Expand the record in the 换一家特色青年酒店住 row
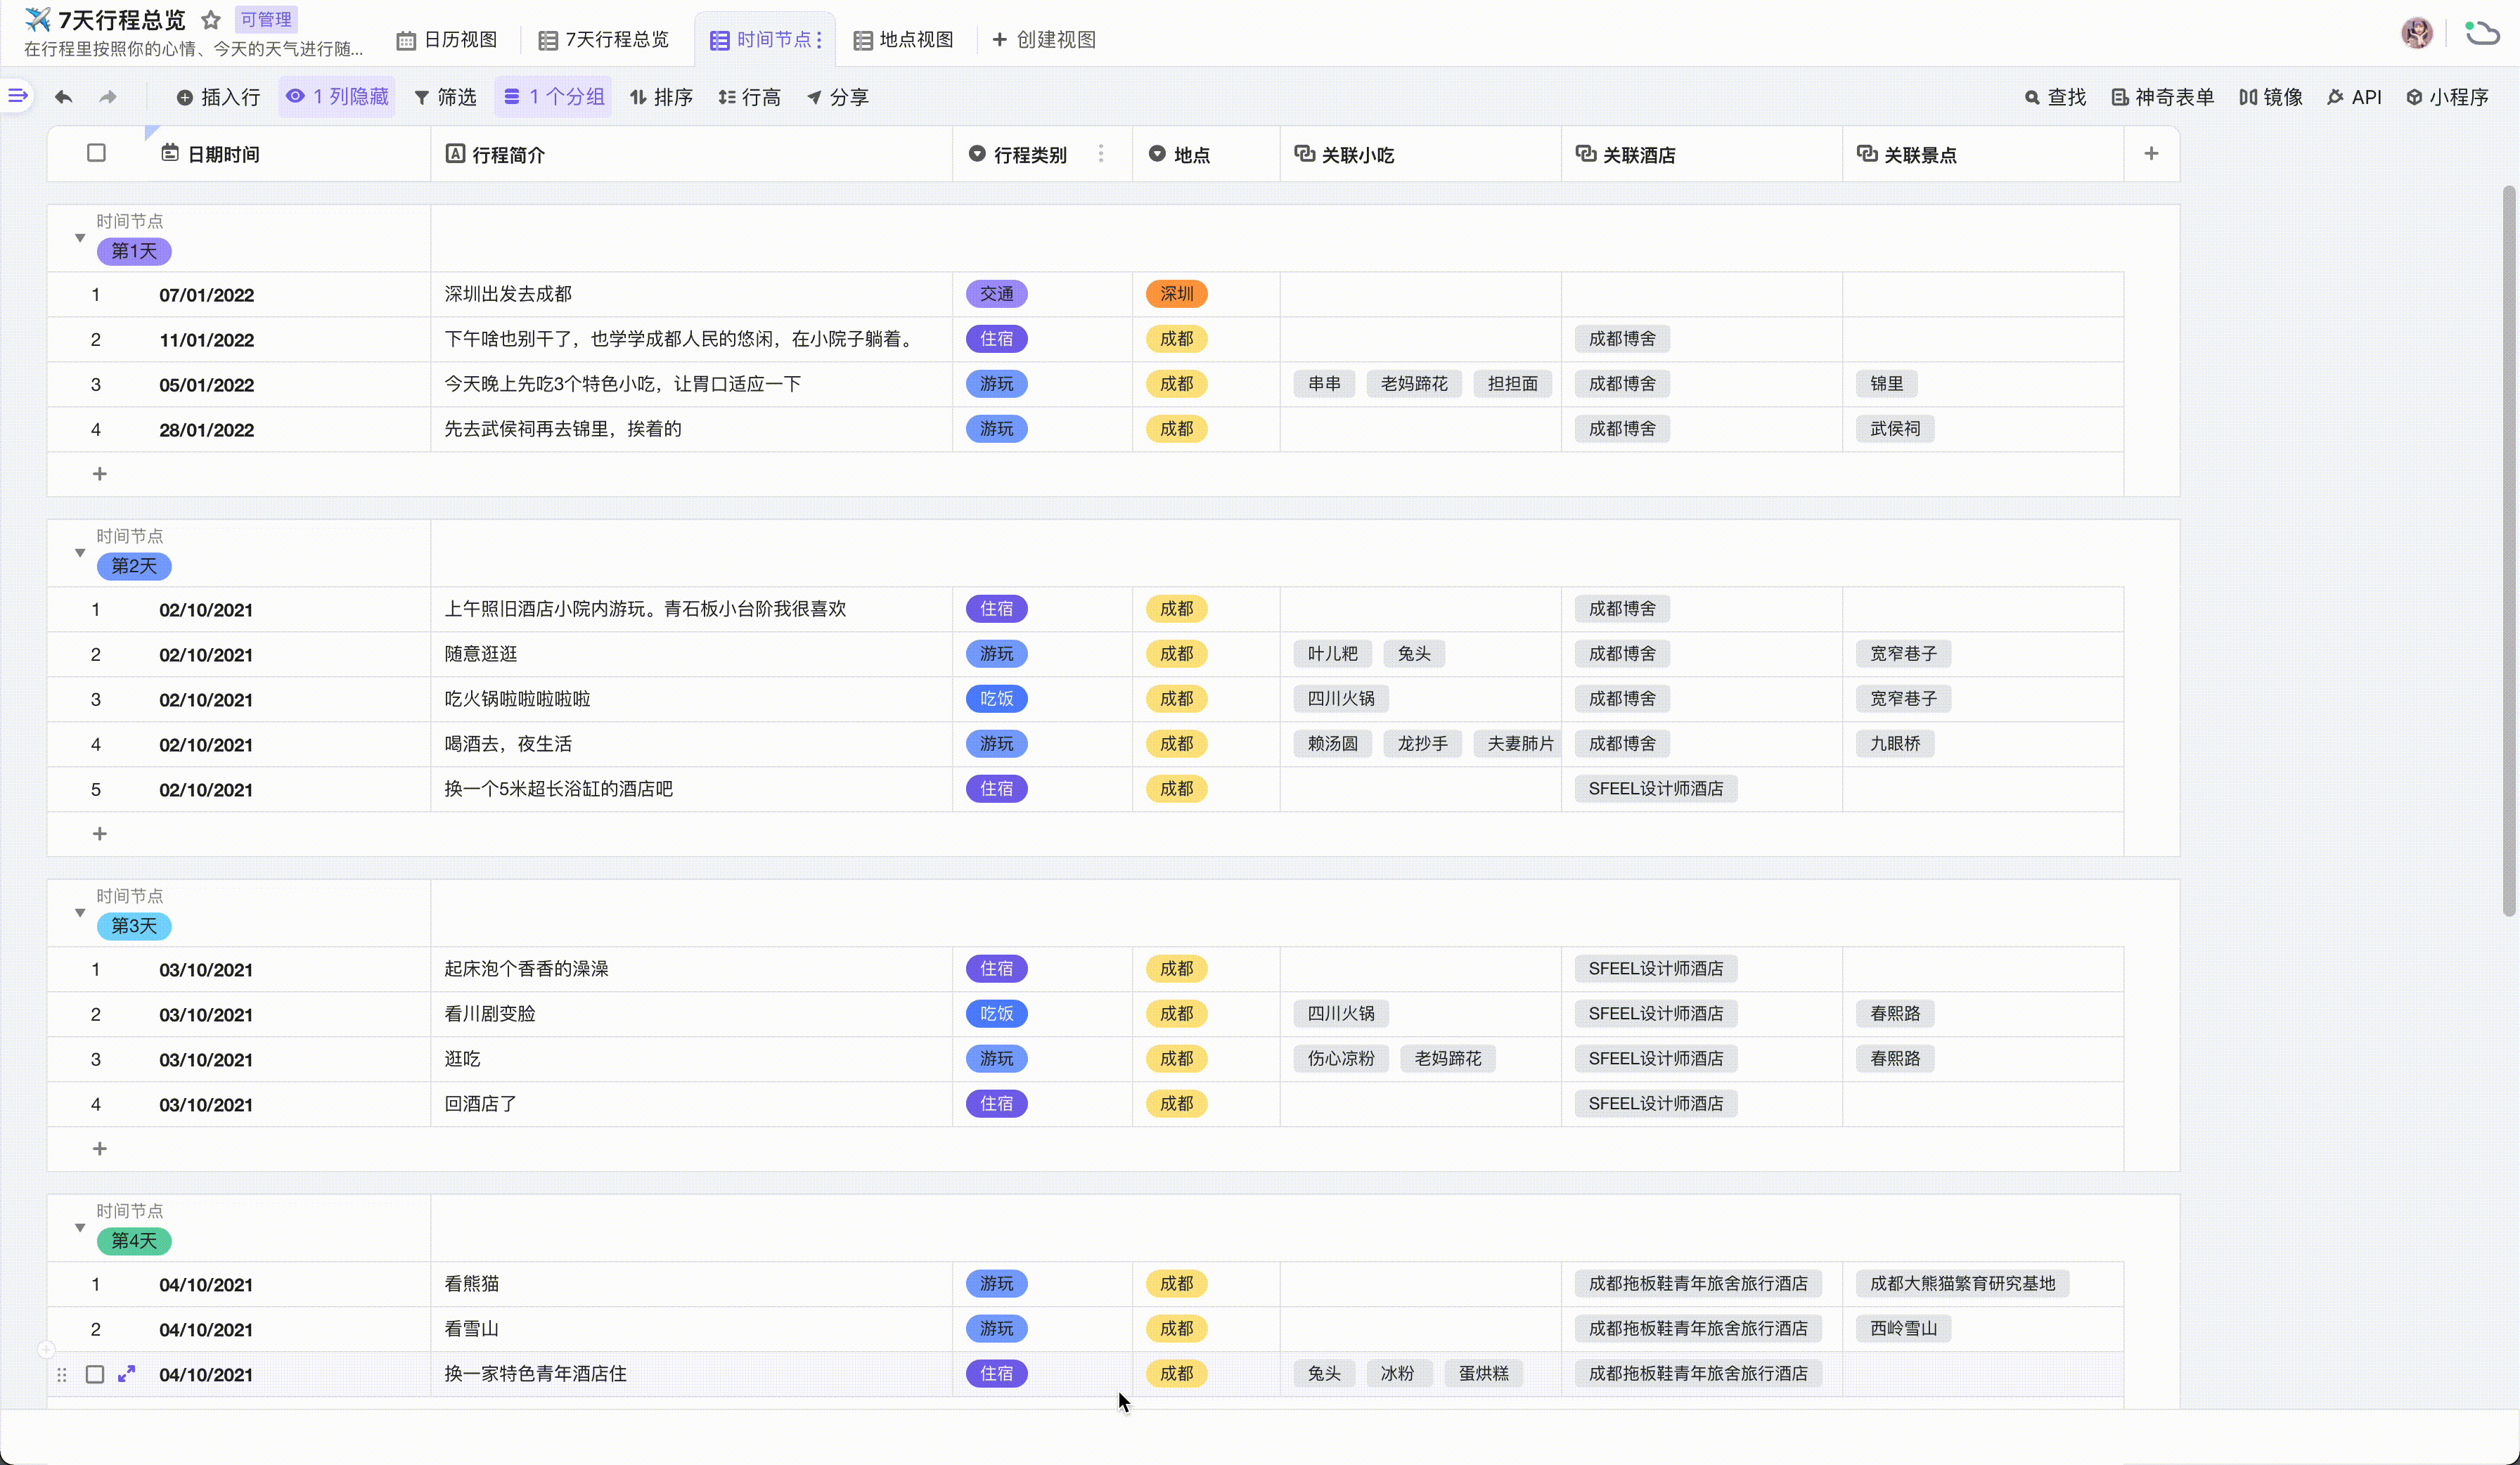The height and width of the screenshot is (1465, 2520). coord(127,1374)
